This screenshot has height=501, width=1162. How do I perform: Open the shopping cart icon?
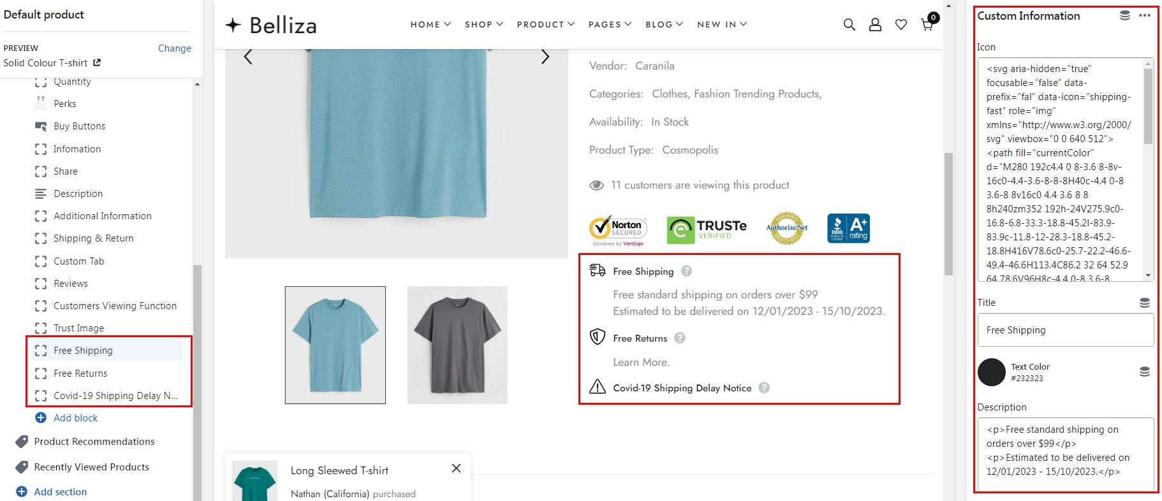(928, 25)
